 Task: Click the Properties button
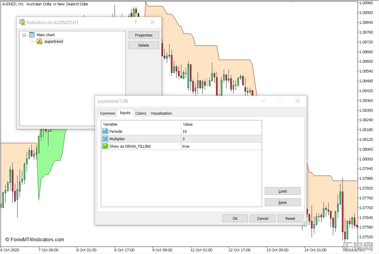click(144, 35)
